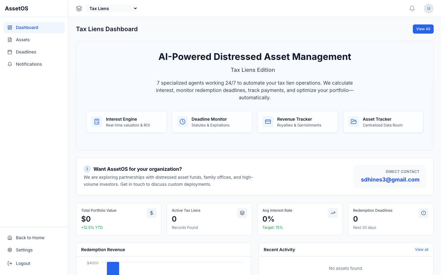Go to Dashboard in the sidebar
This screenshot has width=441, height=275.
[34, 28]
